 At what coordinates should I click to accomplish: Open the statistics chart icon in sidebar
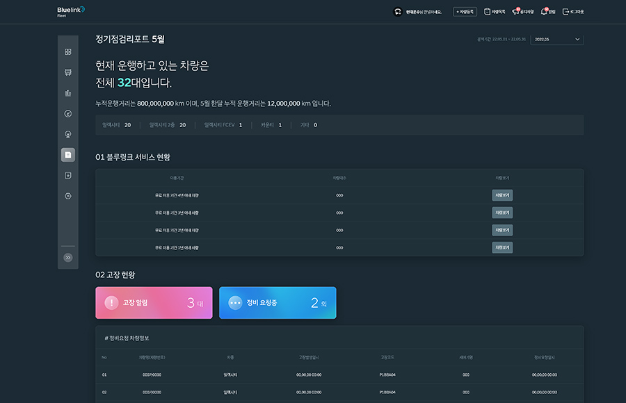point(67,93)
